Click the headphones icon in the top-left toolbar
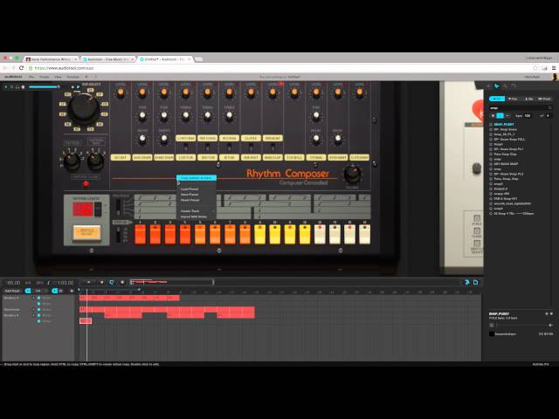The width and height of the screenshot is (559, 419). coord(17,87)
